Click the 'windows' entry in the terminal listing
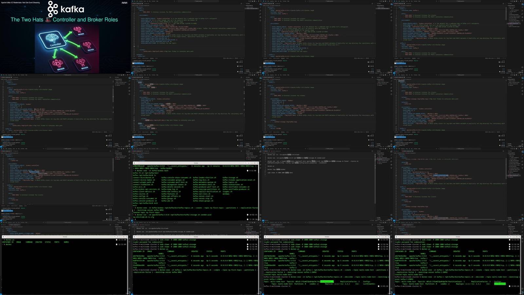The width and height of the screenshot is (524, 295). click(226, 194)
